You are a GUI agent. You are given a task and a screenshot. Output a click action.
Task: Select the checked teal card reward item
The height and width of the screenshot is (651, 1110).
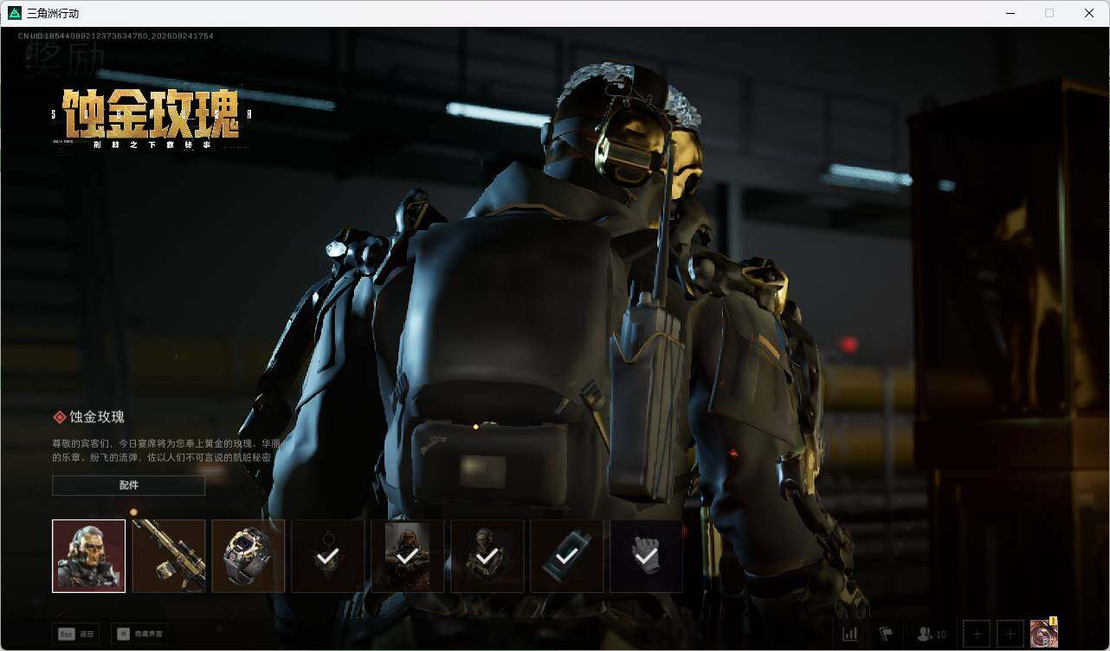(567, 556)
